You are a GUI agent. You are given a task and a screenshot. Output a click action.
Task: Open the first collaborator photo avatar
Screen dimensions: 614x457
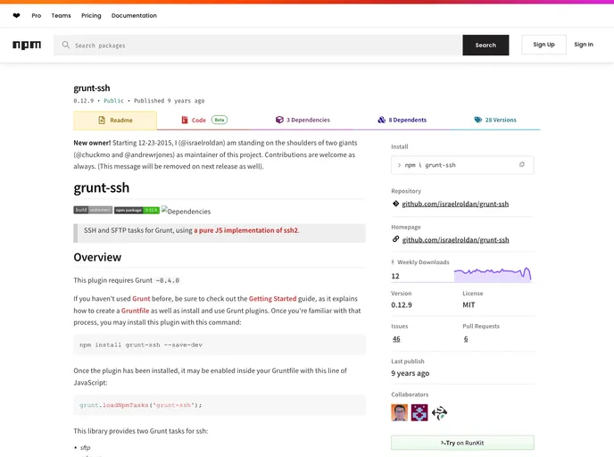pyautogui.click(x=399, y=412)
